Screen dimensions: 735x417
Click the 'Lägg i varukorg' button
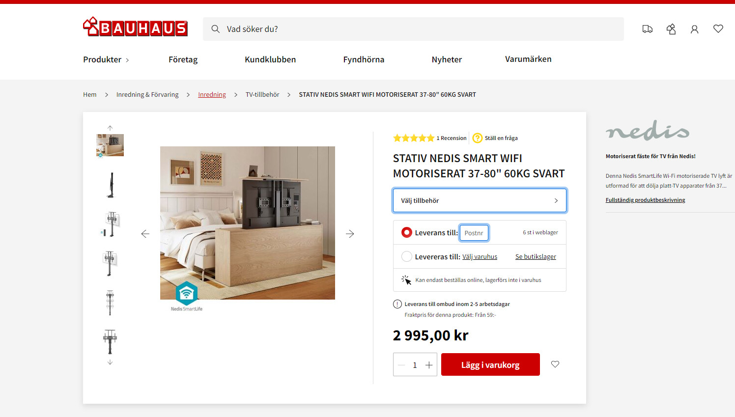(x=490, y=364)
